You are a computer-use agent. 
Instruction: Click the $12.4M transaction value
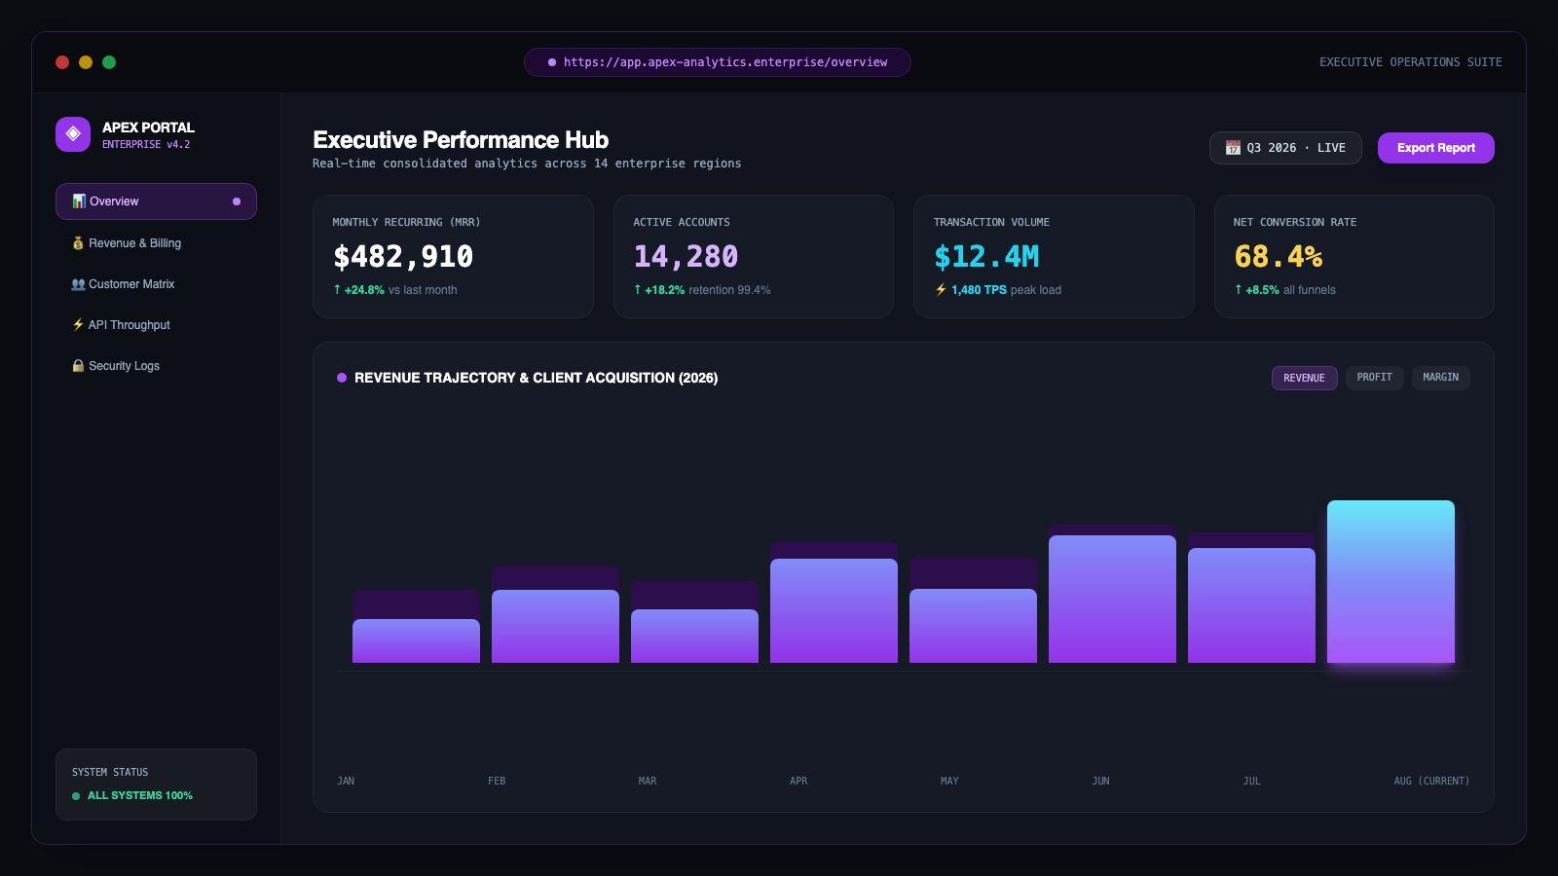pos(986,257)
